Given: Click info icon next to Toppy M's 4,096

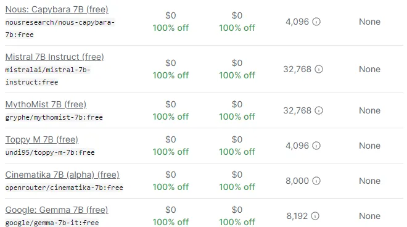Looking at the screenshot, I should point(316,146).
